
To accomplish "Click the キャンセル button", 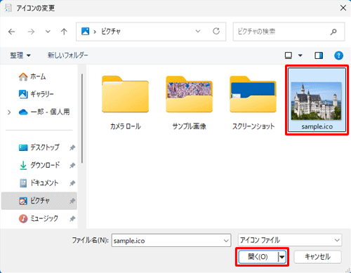I will [x=317, y=257].
